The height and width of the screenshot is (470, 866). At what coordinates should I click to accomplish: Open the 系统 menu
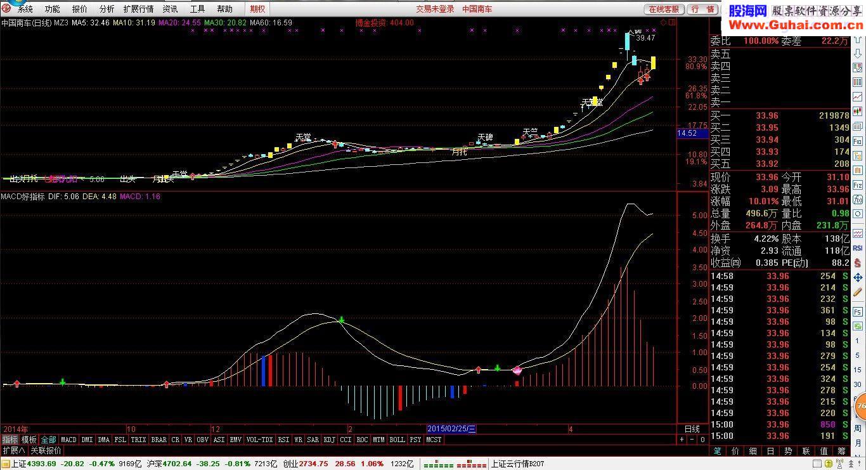pos(25,9)
